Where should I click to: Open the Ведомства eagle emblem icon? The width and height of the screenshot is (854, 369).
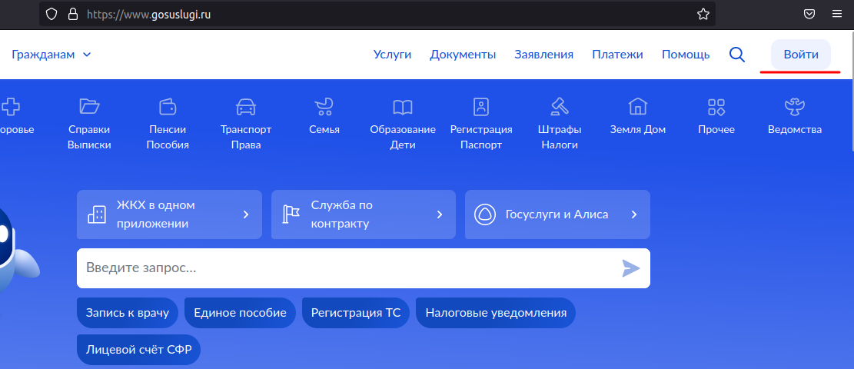click(x=795, y=106)
